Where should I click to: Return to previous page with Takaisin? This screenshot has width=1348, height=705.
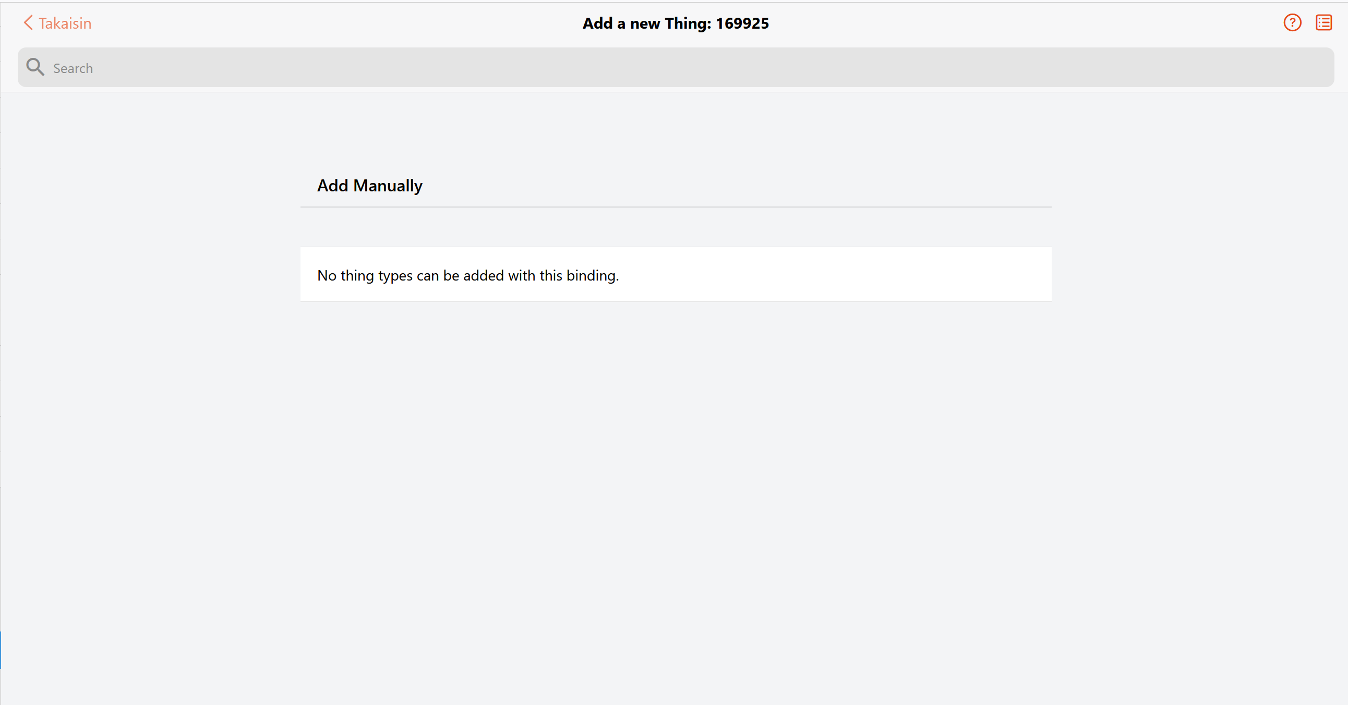coord(57,23)
